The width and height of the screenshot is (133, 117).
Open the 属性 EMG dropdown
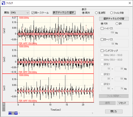[20, 13]
